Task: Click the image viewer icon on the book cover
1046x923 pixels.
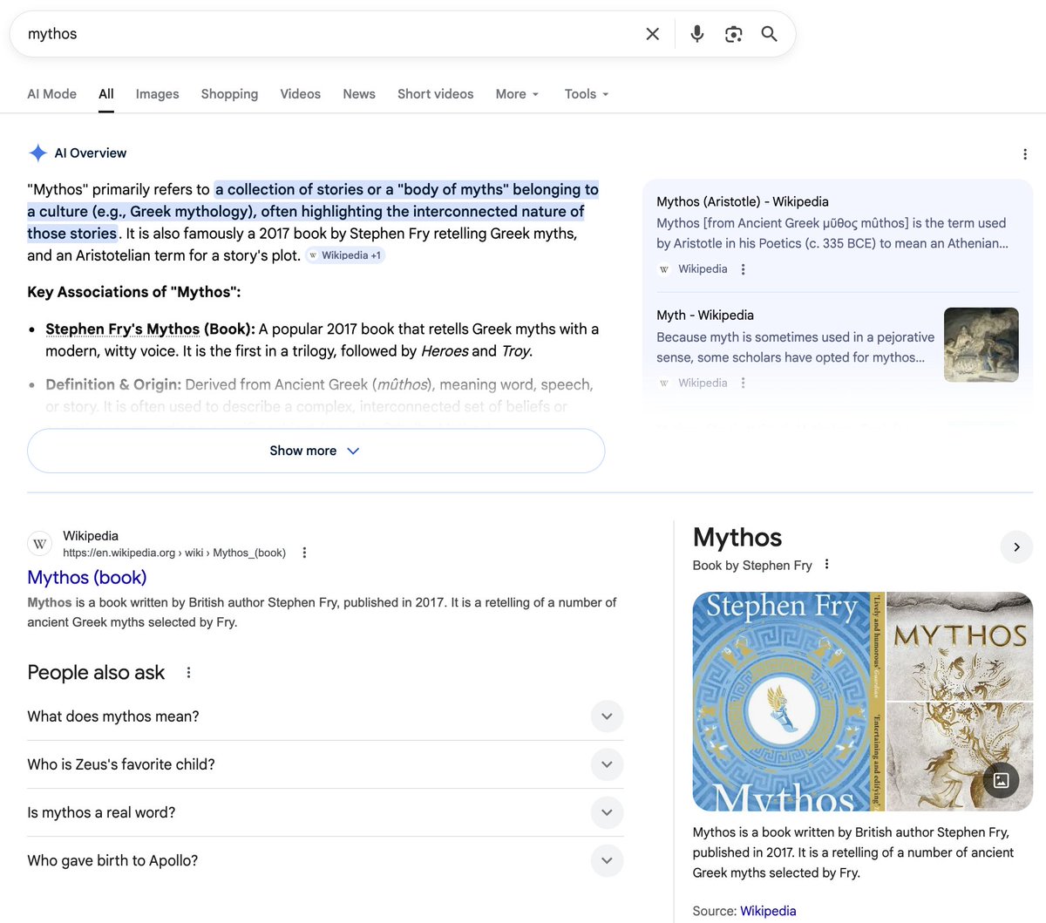Action: click(1001, 781)
